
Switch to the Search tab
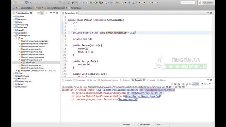pyautogui.click(x=151, y=80)
